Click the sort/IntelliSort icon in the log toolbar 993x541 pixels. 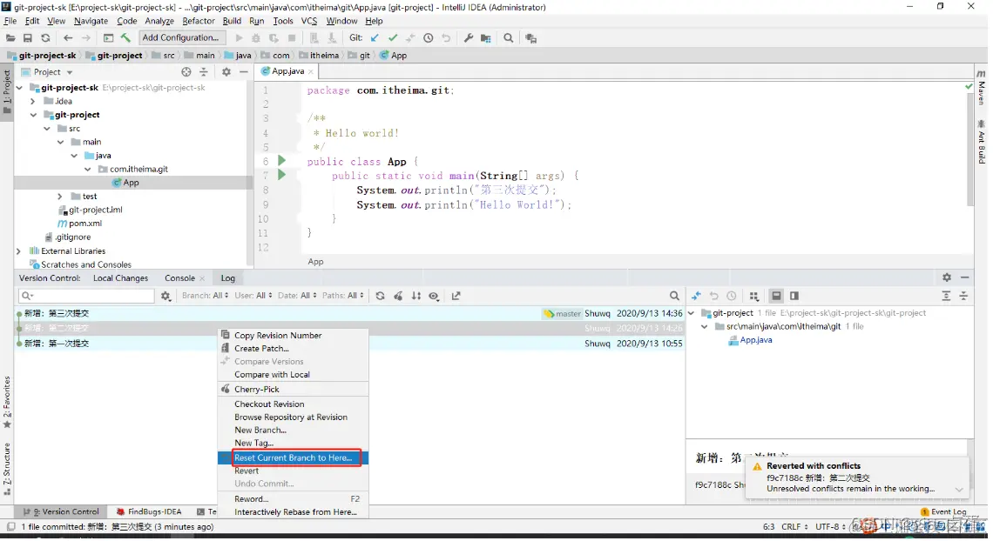416,296
